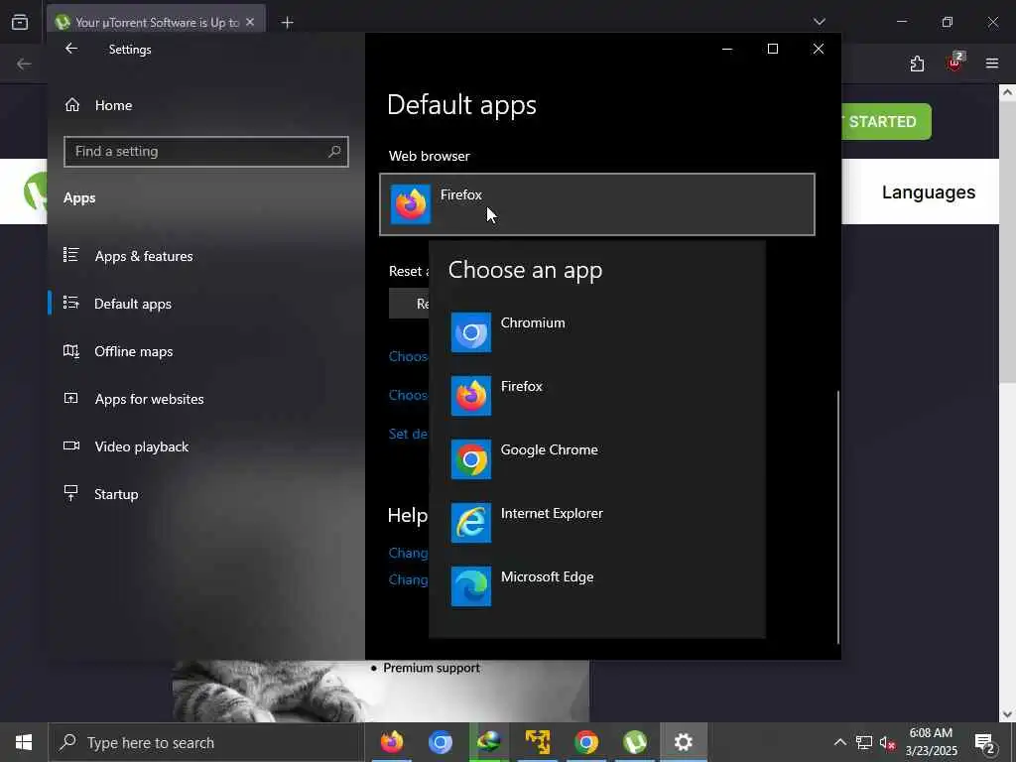The height and width of the screenshot is (762, 1016).
Task: Open Video playback settings
Action: tap(206, 446)
